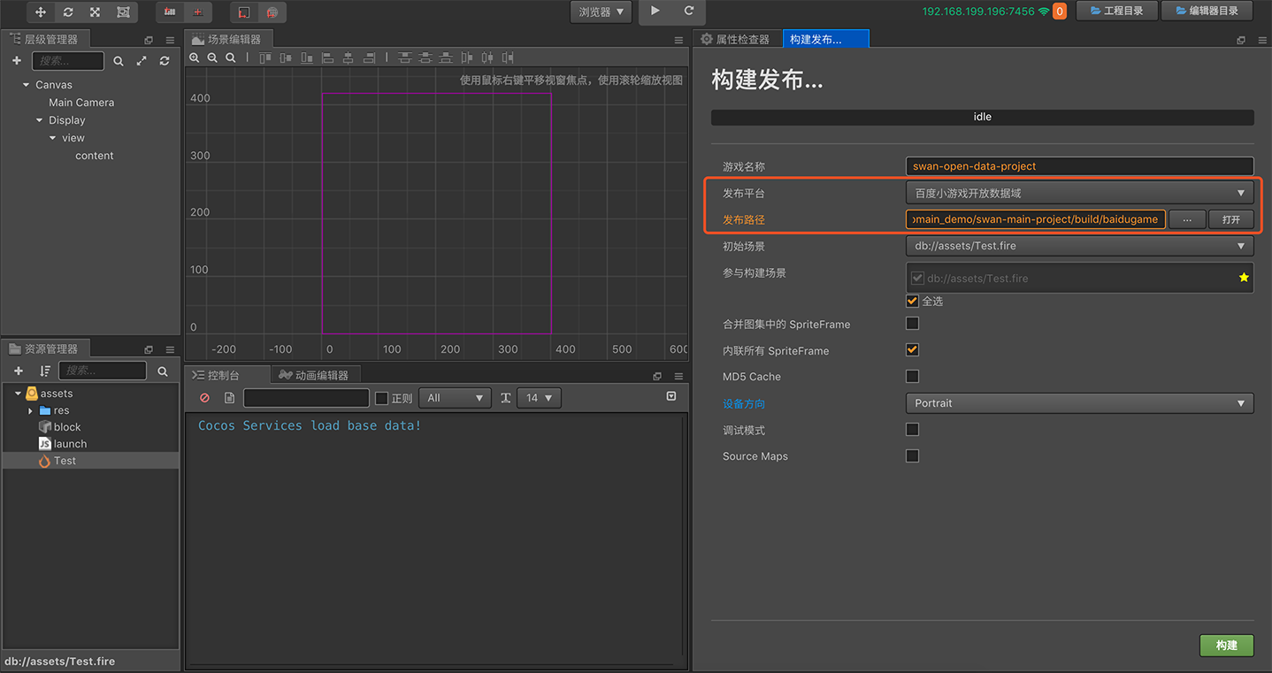Viewport: 1272px width, 673px height.
Task: Collapse the view node
Action: pos(52,138)
